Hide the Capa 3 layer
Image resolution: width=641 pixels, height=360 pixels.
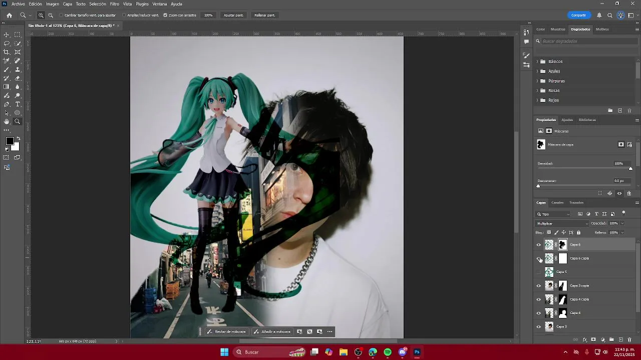[539, 326]
